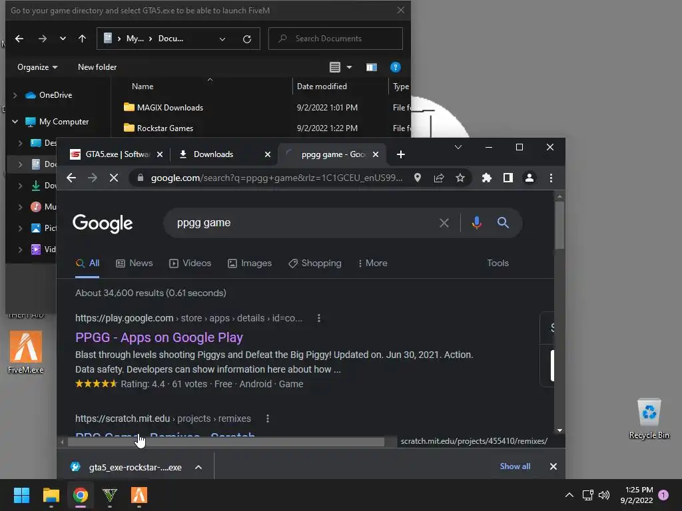Expand the Music tree node

[x=21, y=207]
